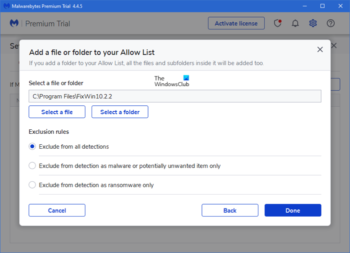350x253 pixels.
Task: Open the settings gear icon
Action: (x=313, y=23)
